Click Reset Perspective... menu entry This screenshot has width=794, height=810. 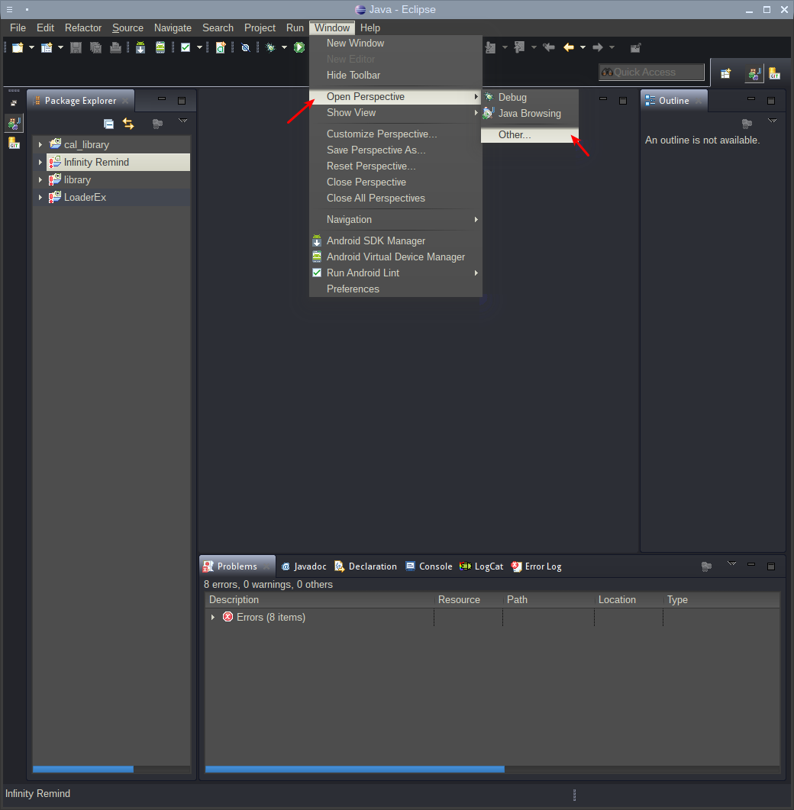pyautogui.click(x=395, y=166)
